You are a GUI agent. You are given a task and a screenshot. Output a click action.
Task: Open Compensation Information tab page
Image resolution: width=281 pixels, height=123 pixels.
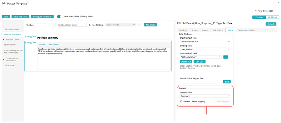point(12,59)
